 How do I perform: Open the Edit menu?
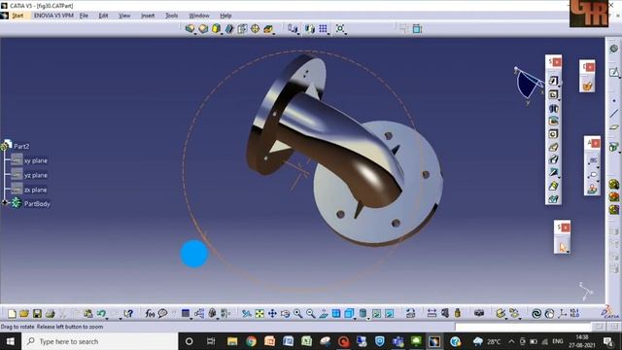(103, 16)
